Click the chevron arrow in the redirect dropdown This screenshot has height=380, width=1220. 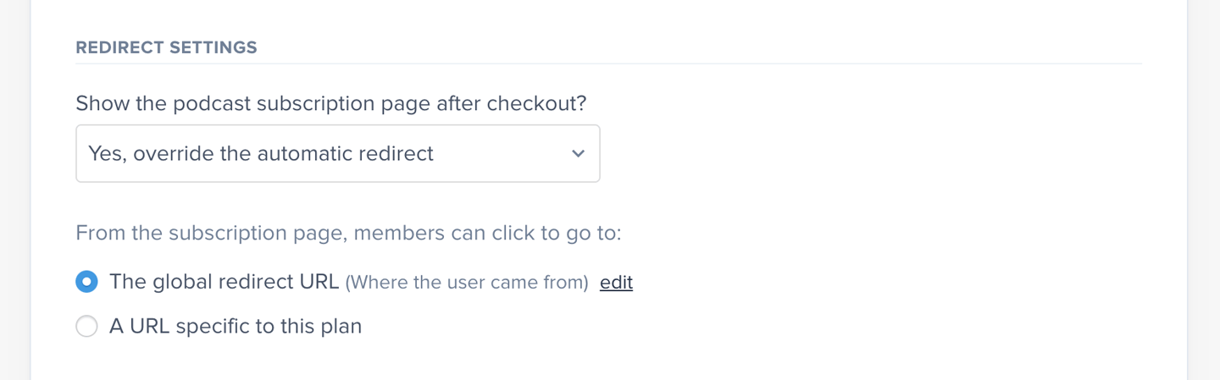point(578,154)
